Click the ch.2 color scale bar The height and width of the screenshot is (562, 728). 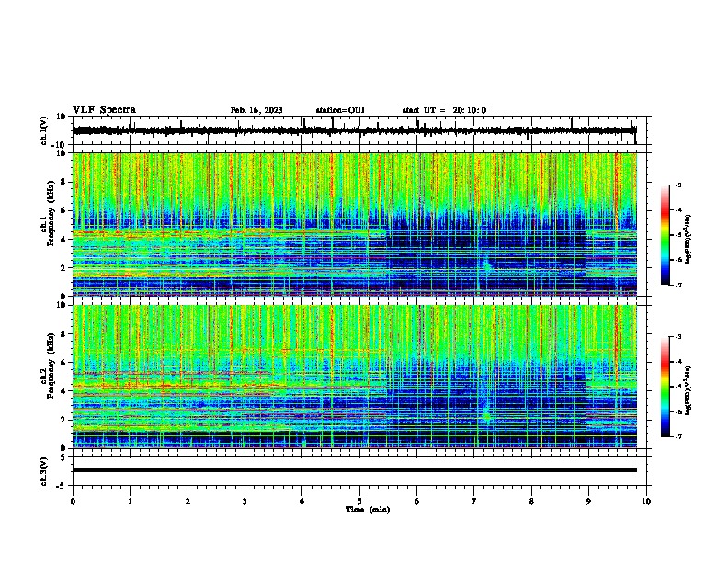pyautogui.click(x=665, y=387)
